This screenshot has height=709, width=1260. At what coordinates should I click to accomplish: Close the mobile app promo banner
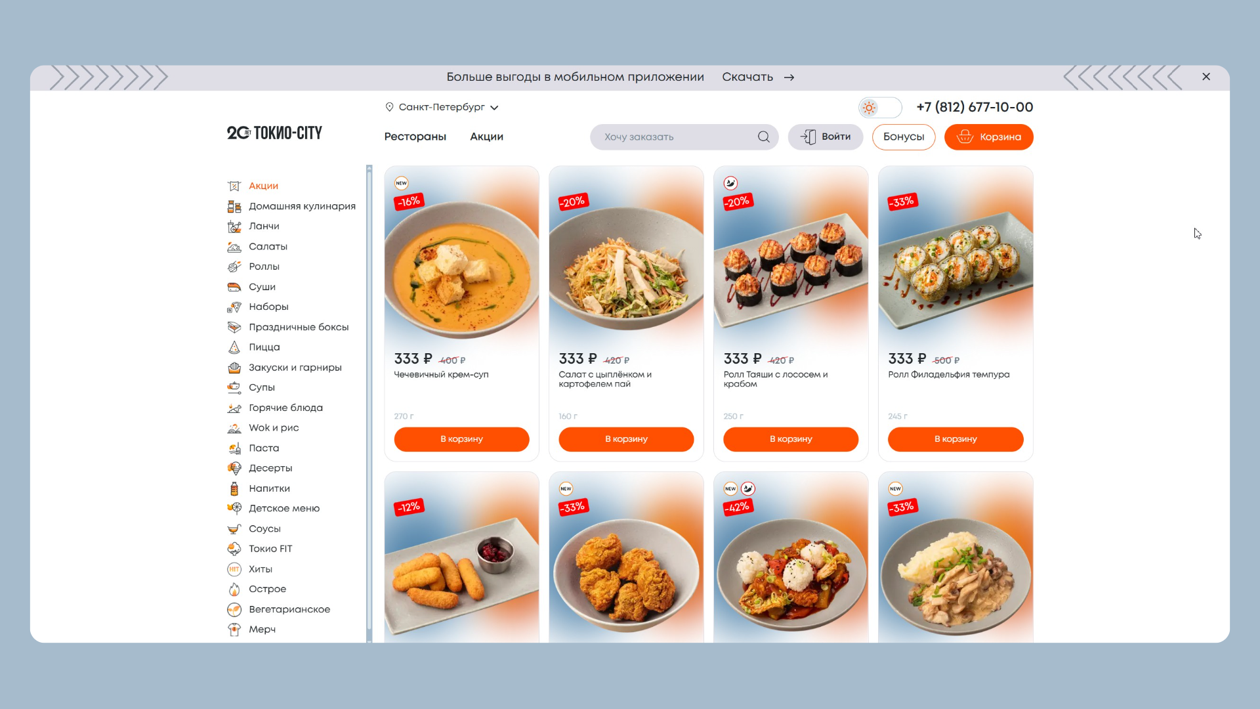click(1206, 77)
